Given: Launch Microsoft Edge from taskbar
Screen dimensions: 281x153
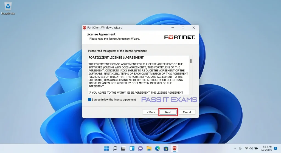Looking at the screenshot, I should pyautogui.click(x=157, y=148).
